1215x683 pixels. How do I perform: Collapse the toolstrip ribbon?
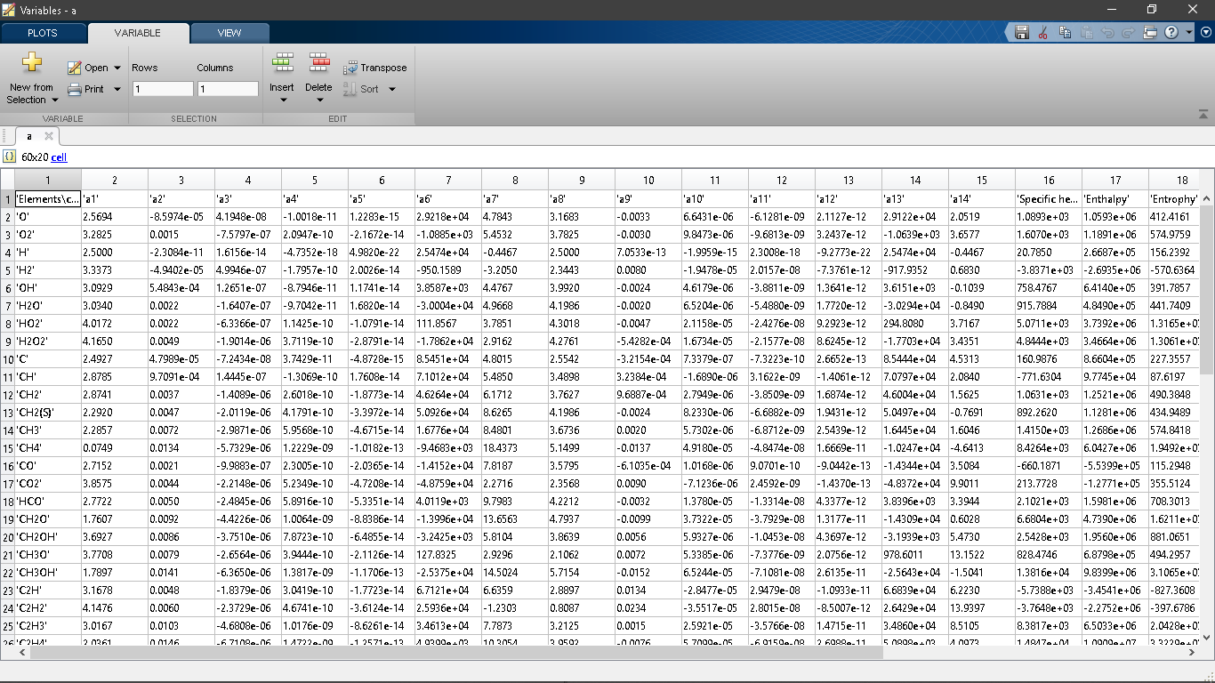click(x=1203, y=115)
